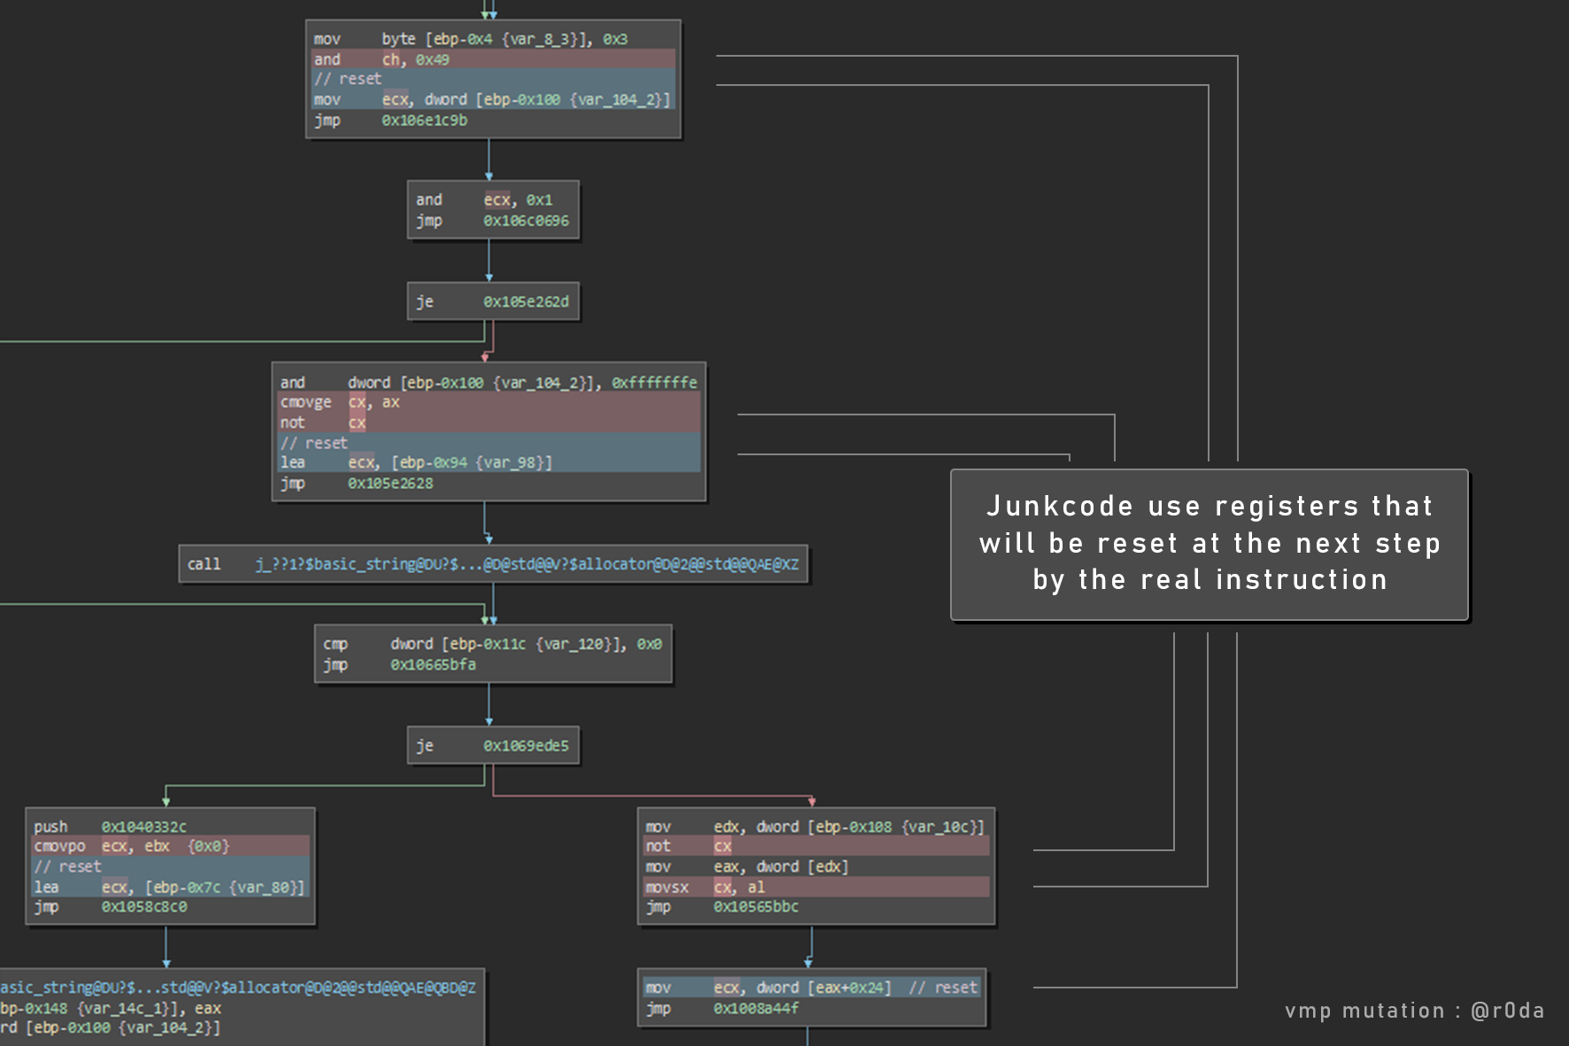Open je target address 0x1069ede5
This screenshot has height=1046, width=1569.
pos(526,746)
